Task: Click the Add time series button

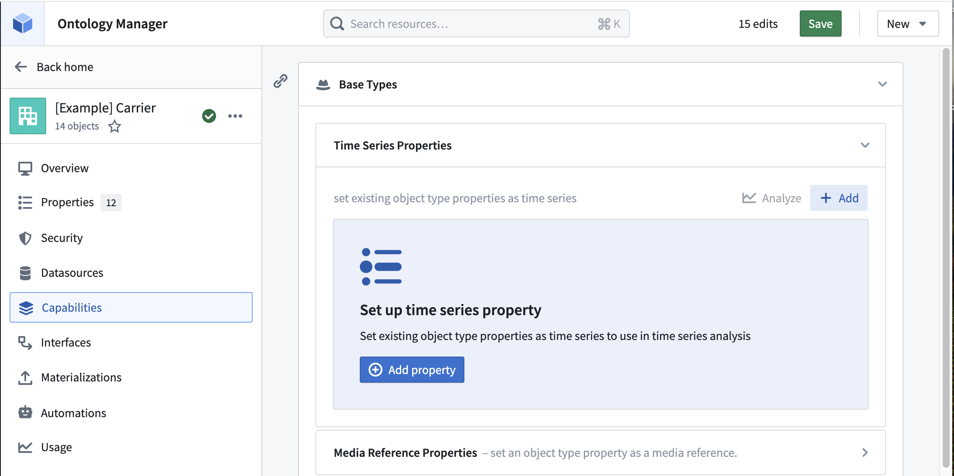Action: click(839, 198)
